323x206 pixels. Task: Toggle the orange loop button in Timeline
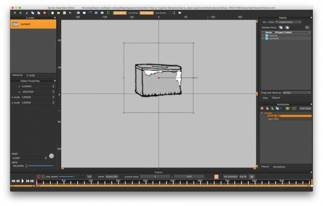tap(216, 177)
